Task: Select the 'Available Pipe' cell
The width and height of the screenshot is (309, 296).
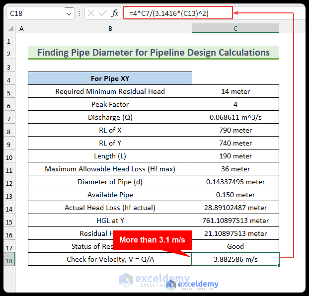Action: 110,195
